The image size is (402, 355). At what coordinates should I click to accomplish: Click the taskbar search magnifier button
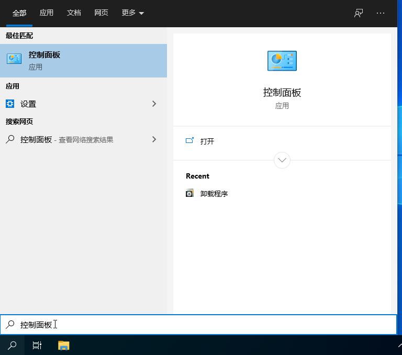point(12,345)
